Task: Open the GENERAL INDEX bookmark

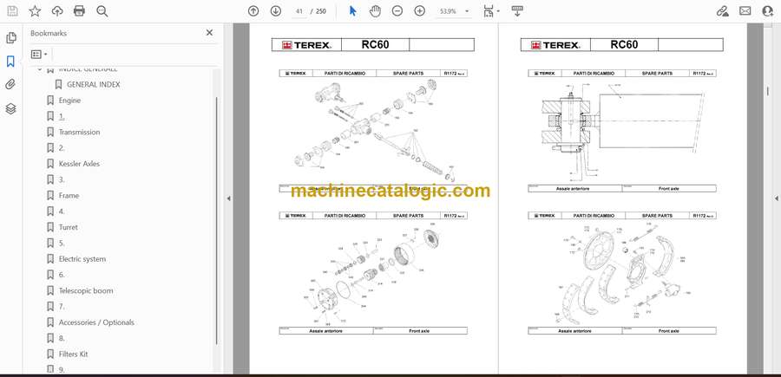Action: (93, 85)
